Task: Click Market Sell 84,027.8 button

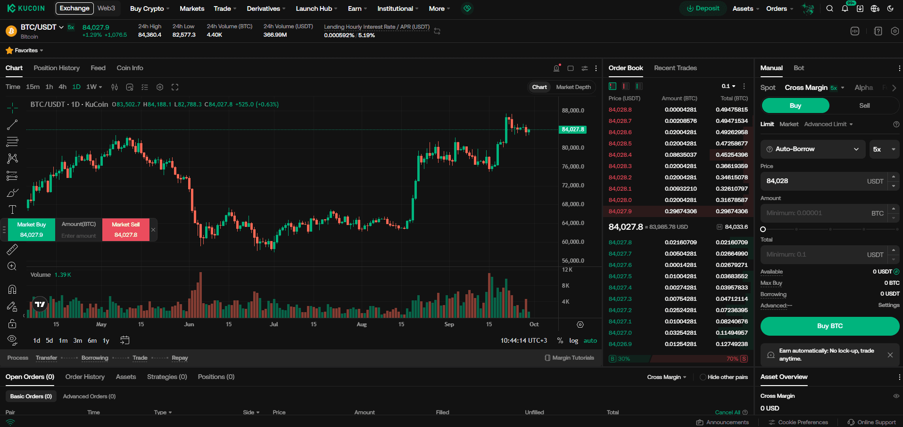Action: (126, 230)
